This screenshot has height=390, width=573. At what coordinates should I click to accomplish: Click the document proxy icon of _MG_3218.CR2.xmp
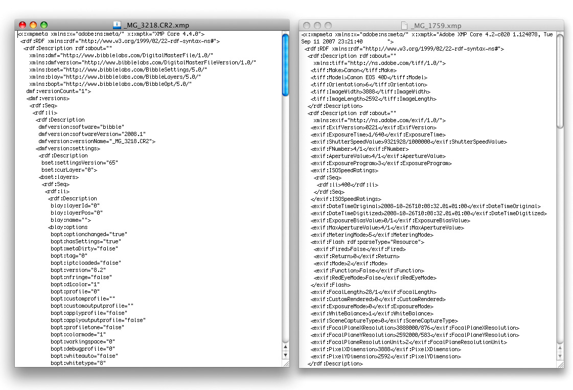(117, 25)
